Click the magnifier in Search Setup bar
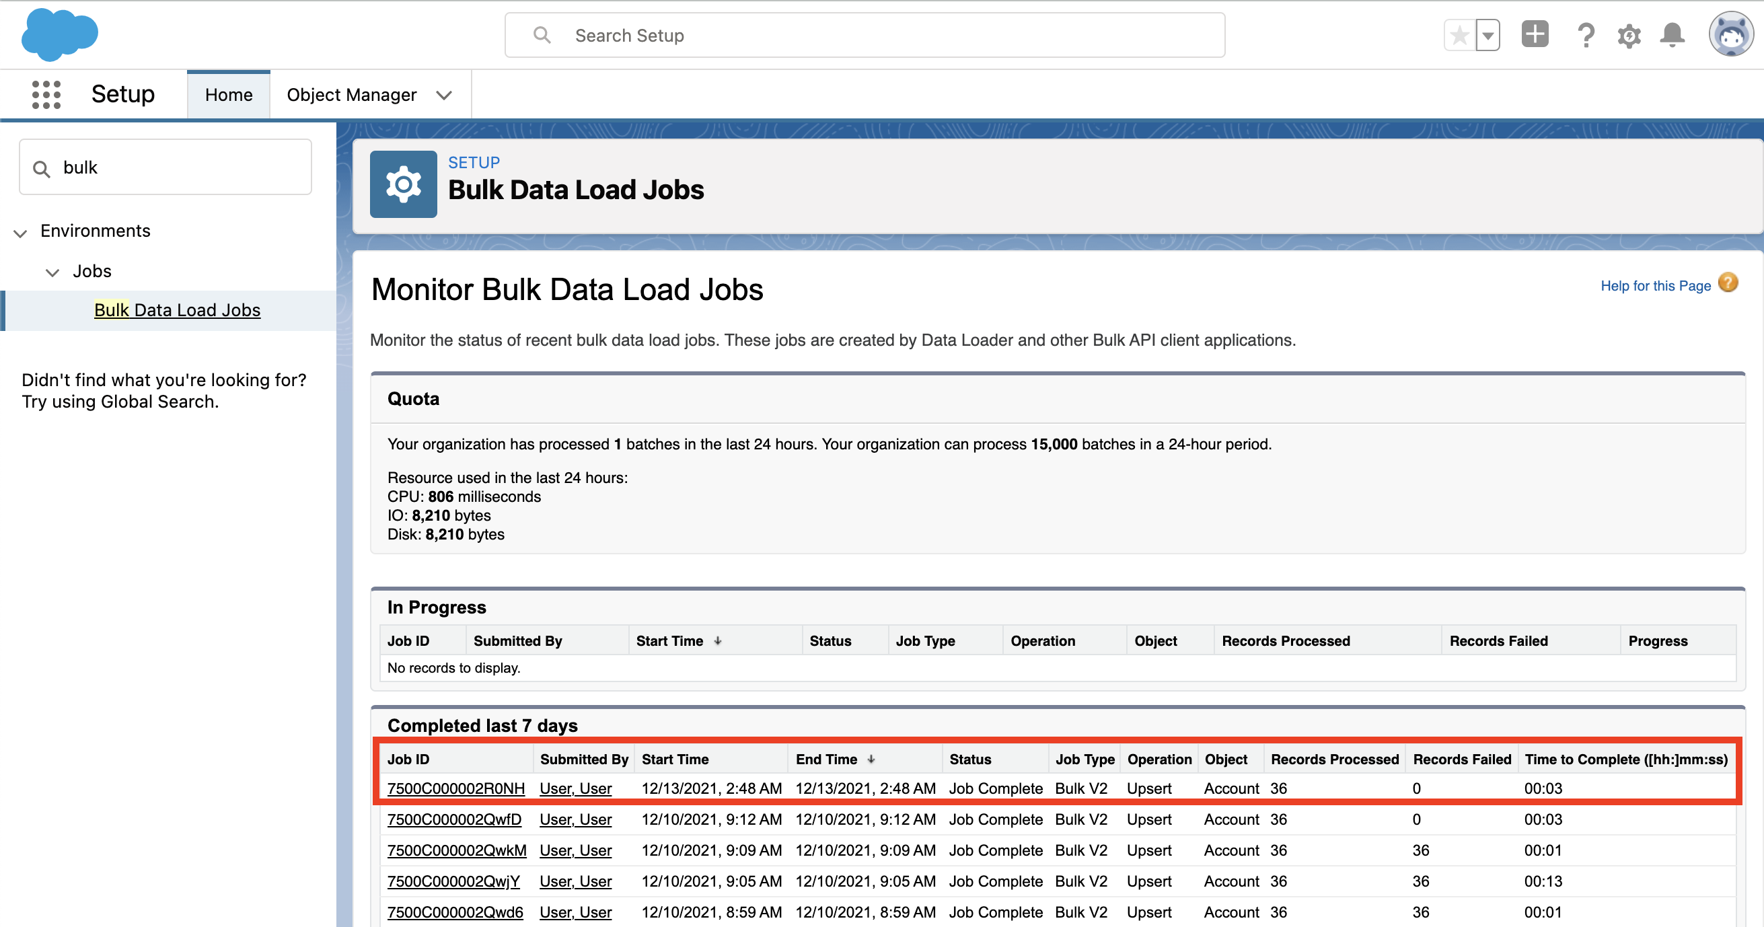This screenshot has width=1764, height=927. click(542, 34)
